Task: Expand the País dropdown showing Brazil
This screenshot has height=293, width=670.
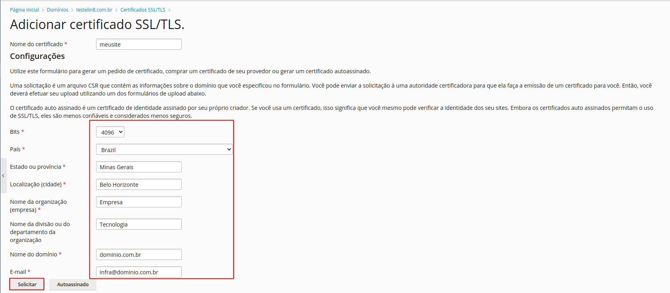Action: (164, 150)
